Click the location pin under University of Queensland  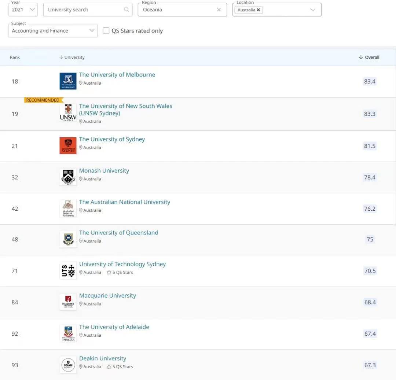(81, 241)
